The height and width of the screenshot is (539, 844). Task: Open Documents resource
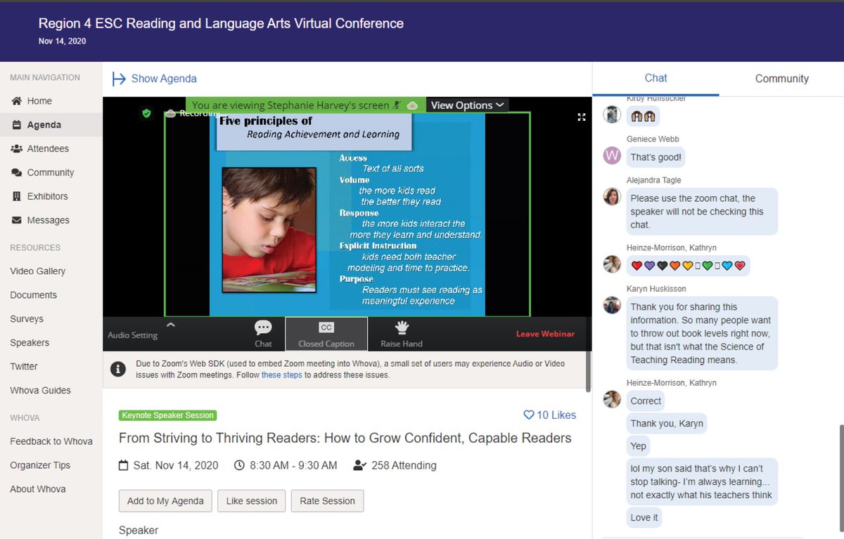coord(34,294)
